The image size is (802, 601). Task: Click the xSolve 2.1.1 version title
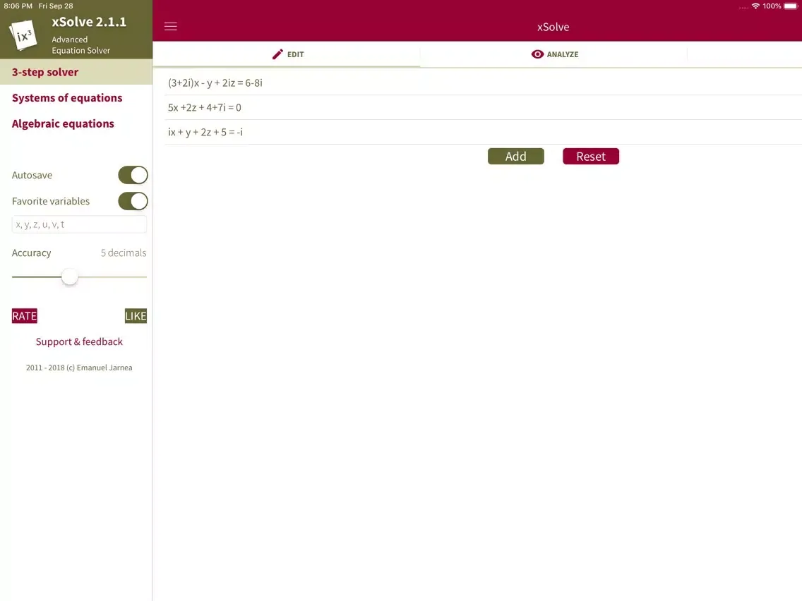(x=89, y=22)
